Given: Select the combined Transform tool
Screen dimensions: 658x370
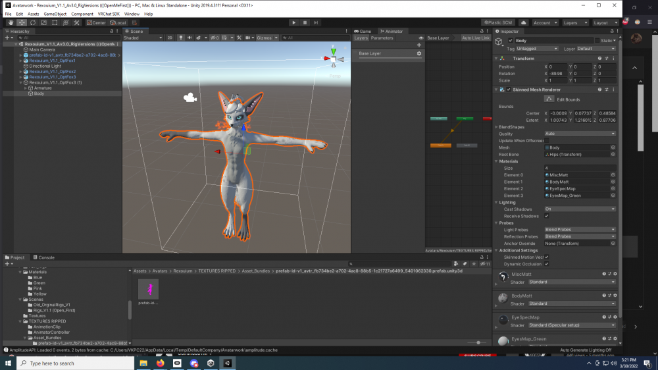Looking at the screenshot, I should (x=65, y=22).
